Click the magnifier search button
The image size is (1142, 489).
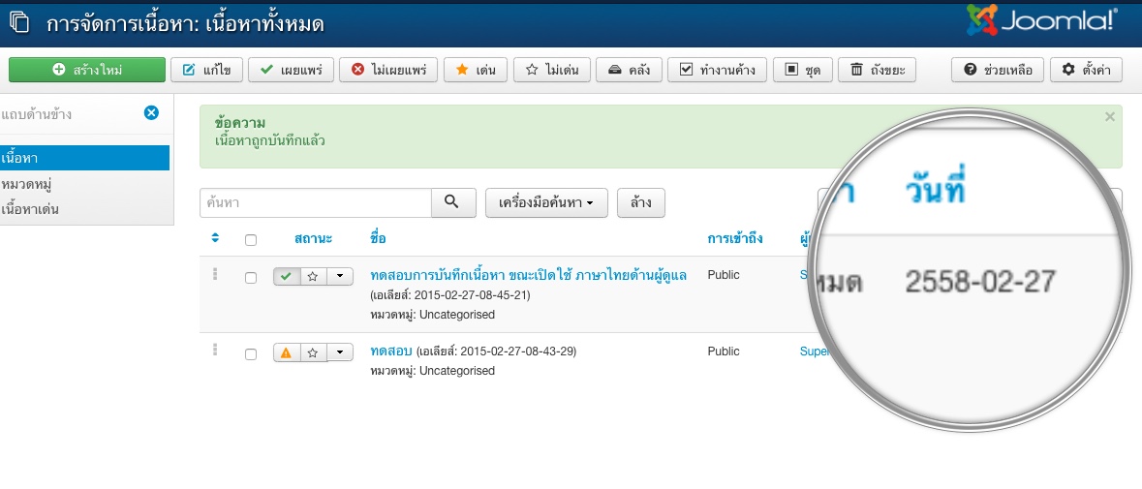pos(453,203)
